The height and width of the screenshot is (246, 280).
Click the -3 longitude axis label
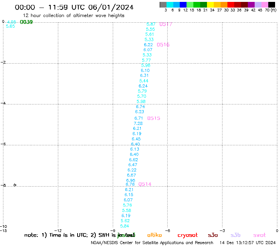(x=222, y=230)
